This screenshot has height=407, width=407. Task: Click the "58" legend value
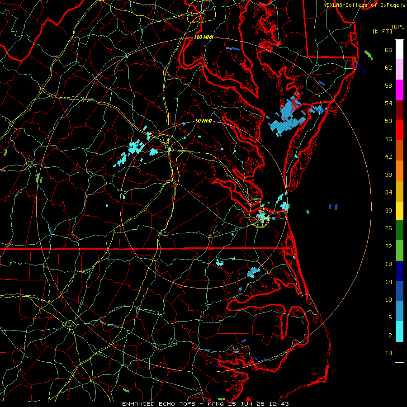click(x=388, y=85)
